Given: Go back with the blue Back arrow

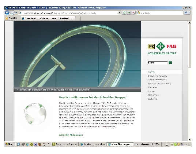Looking at the screenshot, I should (x=7, y=13).
